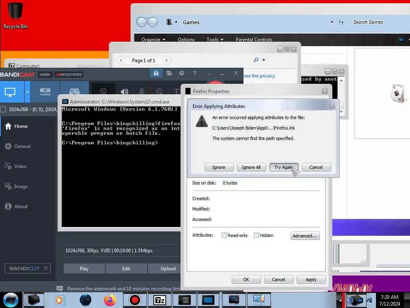Open 7-Zip in the taskbar

(x=160, y=300)
